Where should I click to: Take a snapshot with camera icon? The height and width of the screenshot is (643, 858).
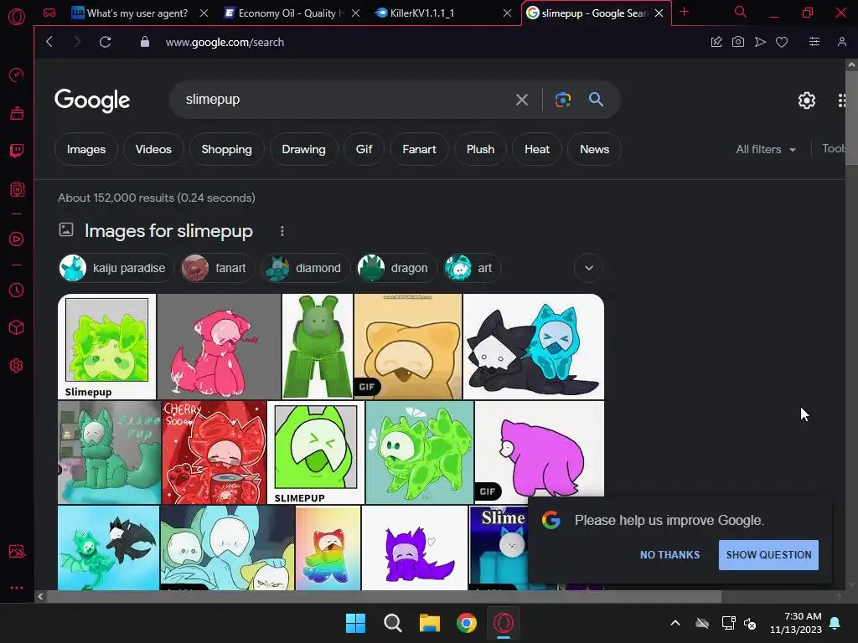(737, 42)
